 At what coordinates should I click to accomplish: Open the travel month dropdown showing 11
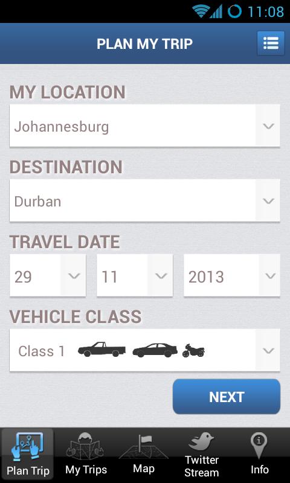pos(135,275)
